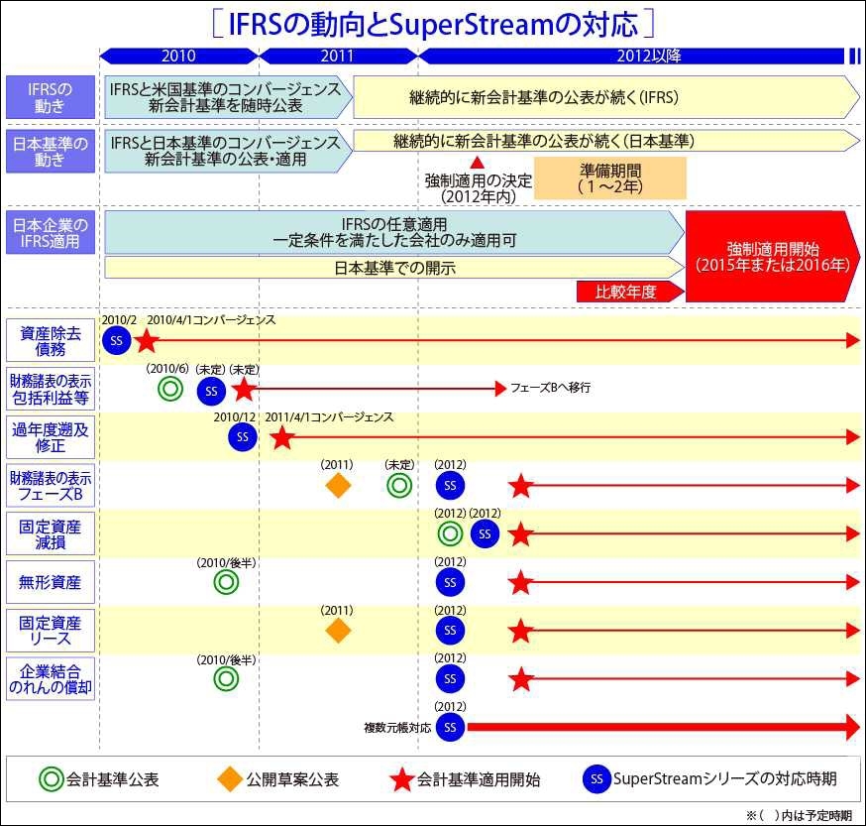
Task: Select the SS circle in the 固定資産減損 row
Action: pyautogui.click(x=485, y=533)
